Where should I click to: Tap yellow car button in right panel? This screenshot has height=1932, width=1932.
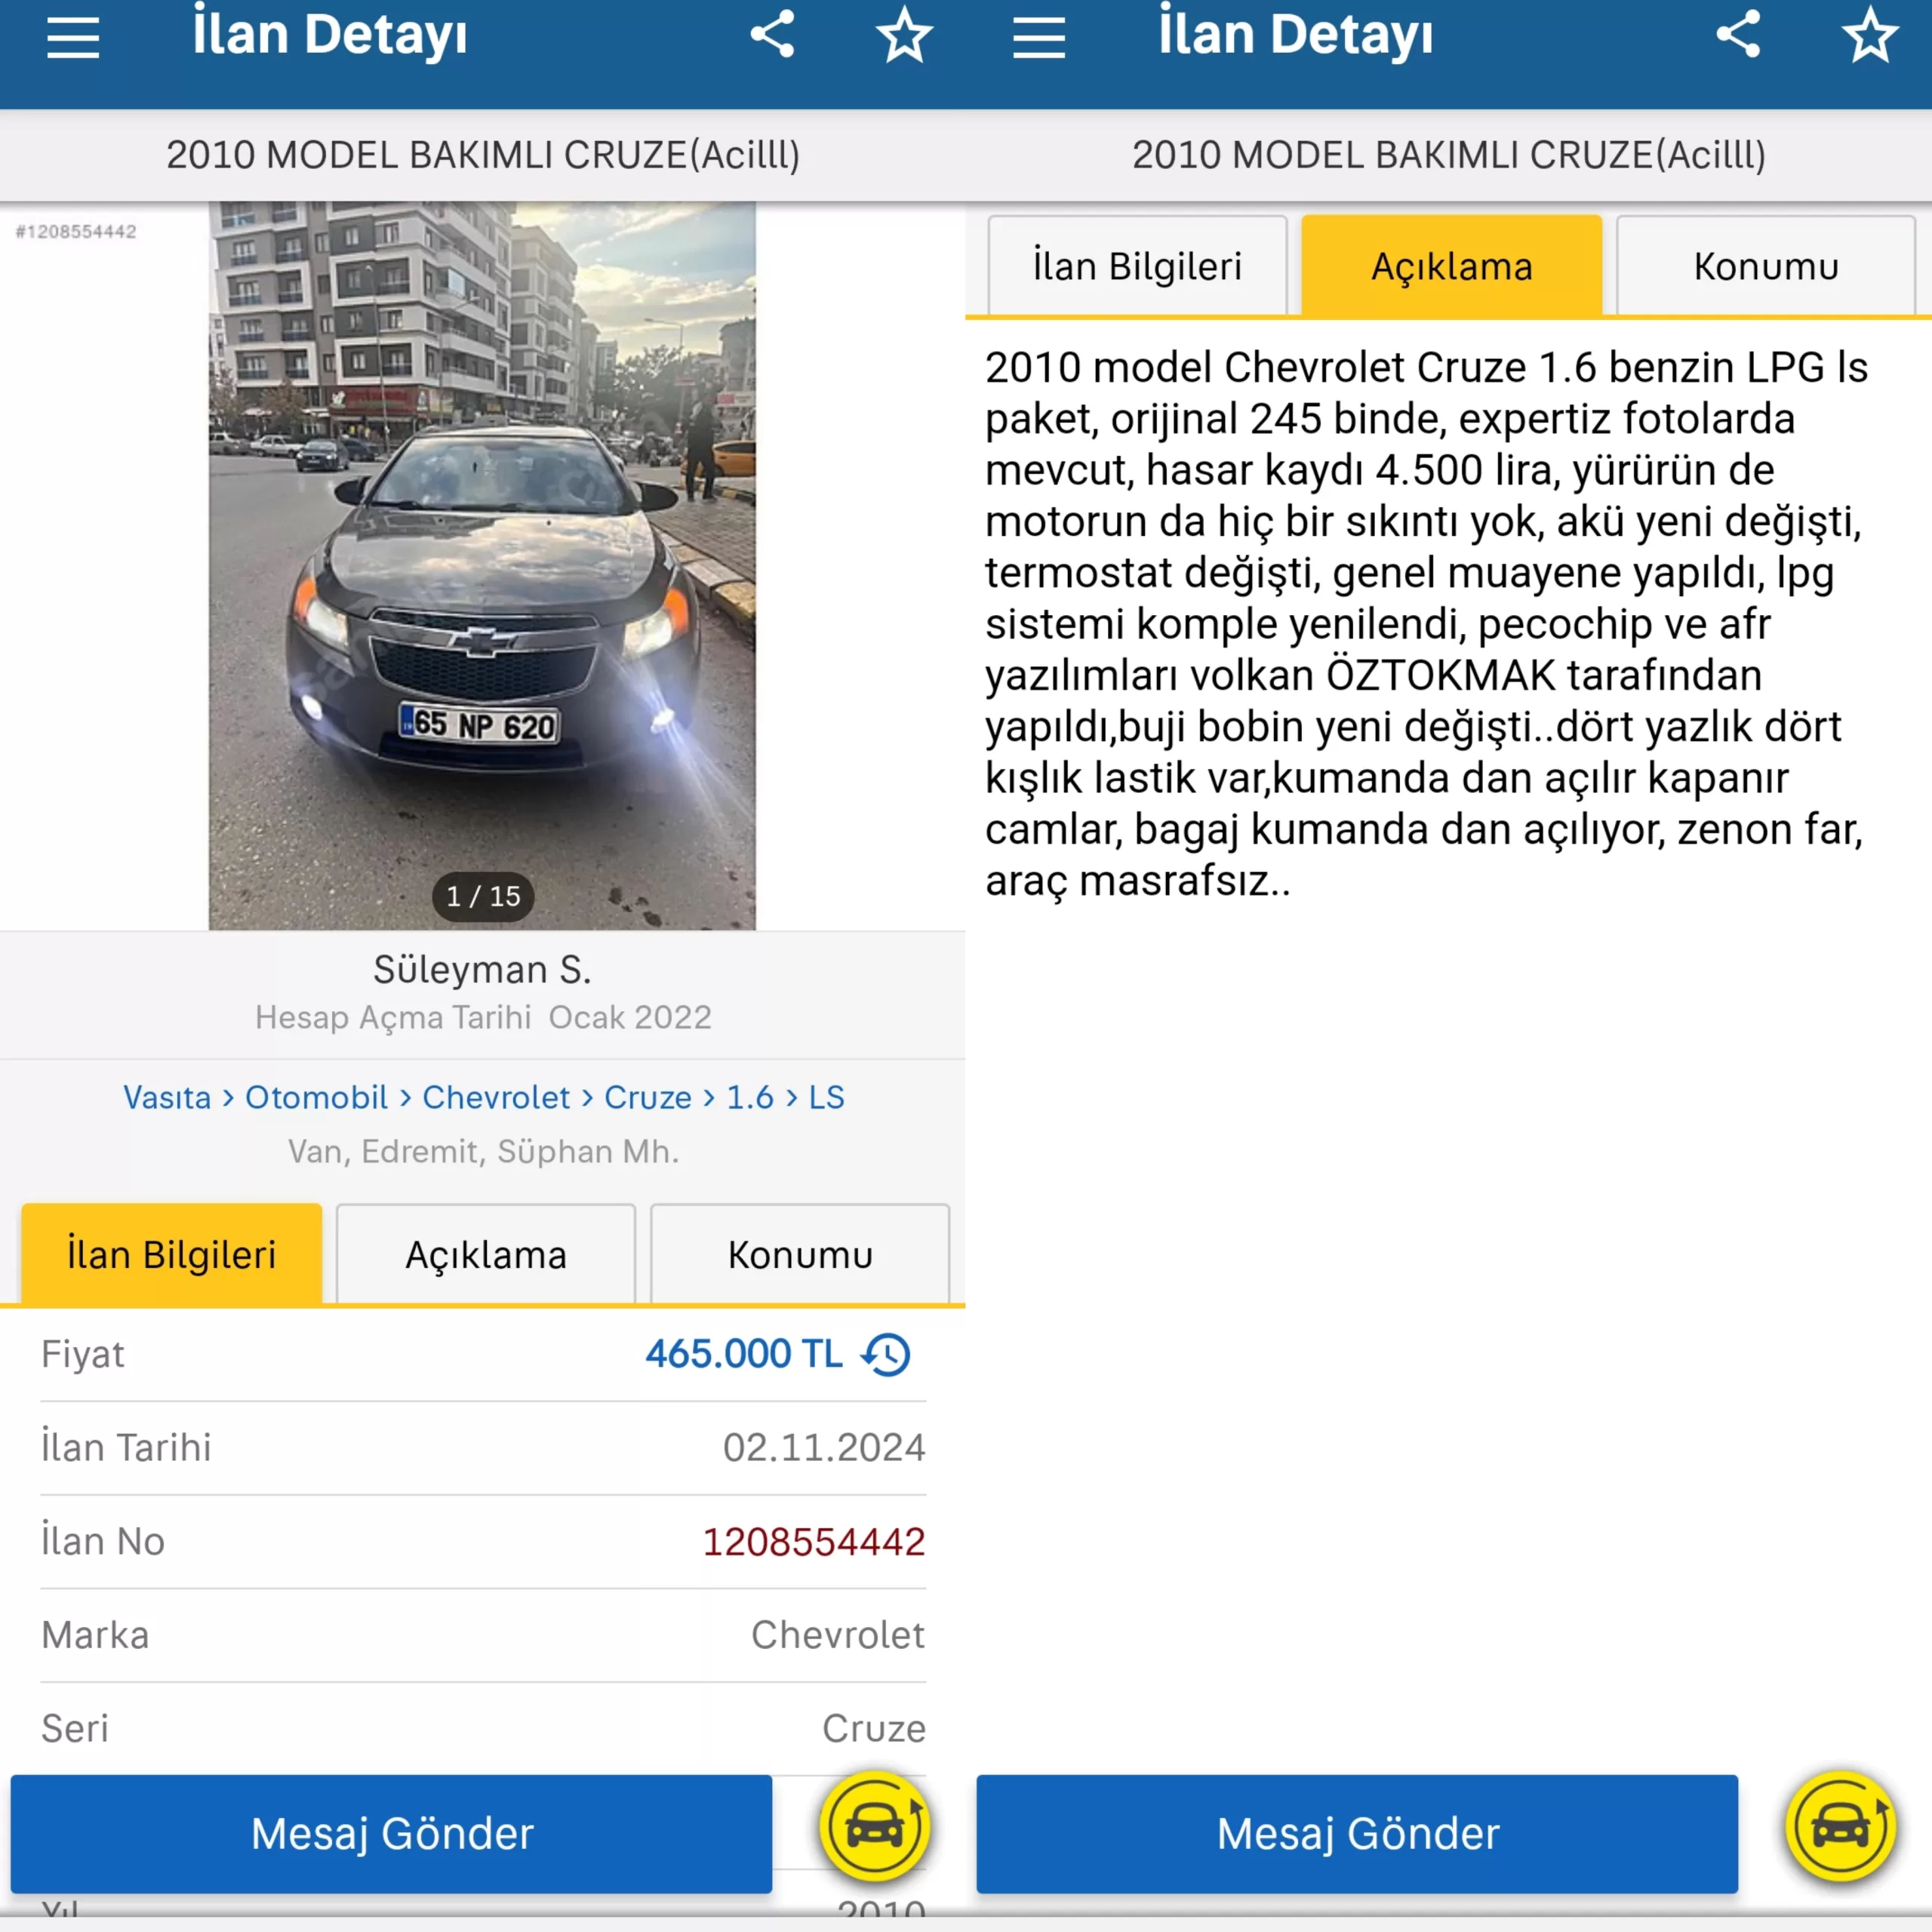(x=1841, y=1828)
